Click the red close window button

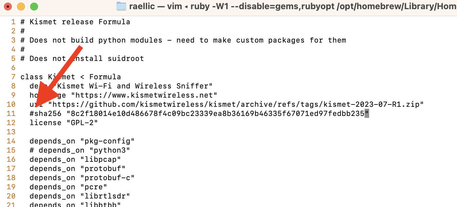8,6
